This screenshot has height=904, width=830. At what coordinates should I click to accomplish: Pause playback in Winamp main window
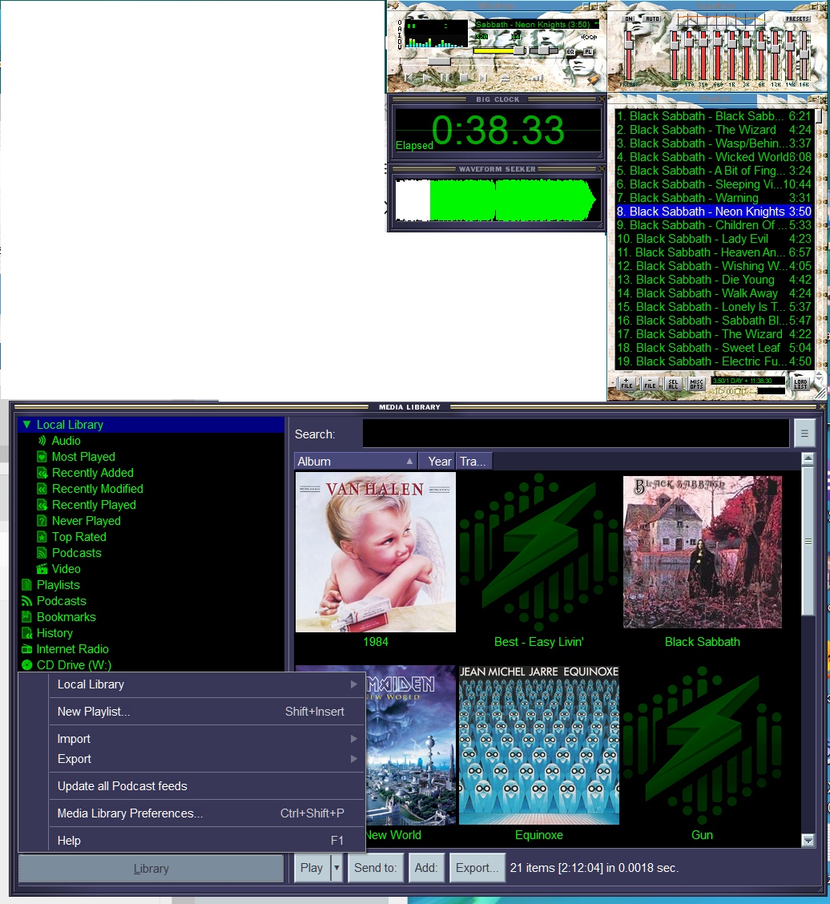[x=445, y=78]
